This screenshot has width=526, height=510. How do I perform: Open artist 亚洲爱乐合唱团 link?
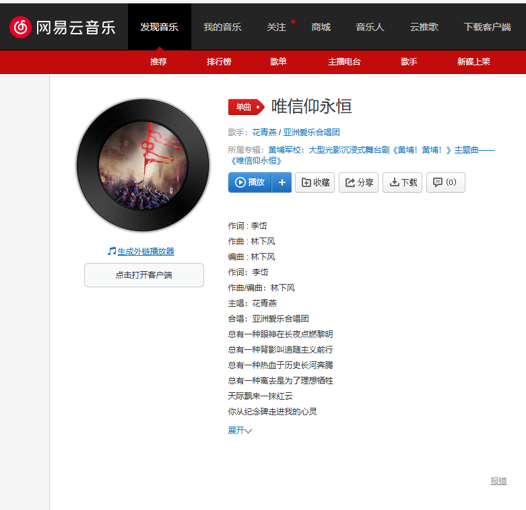pos(311,133)
